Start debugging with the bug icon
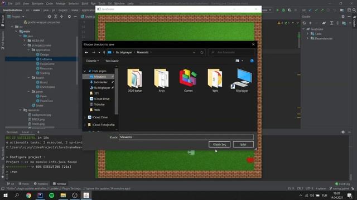357x200 pixels. 283,10
